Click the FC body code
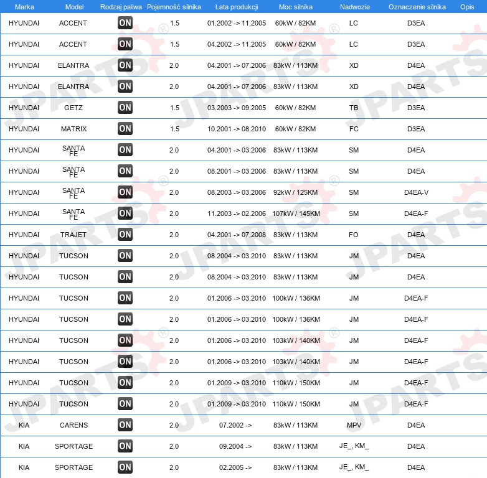Viewport: 487px width, 478px height. pos(354,129)
